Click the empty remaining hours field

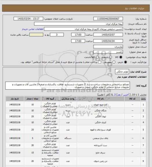36,35
